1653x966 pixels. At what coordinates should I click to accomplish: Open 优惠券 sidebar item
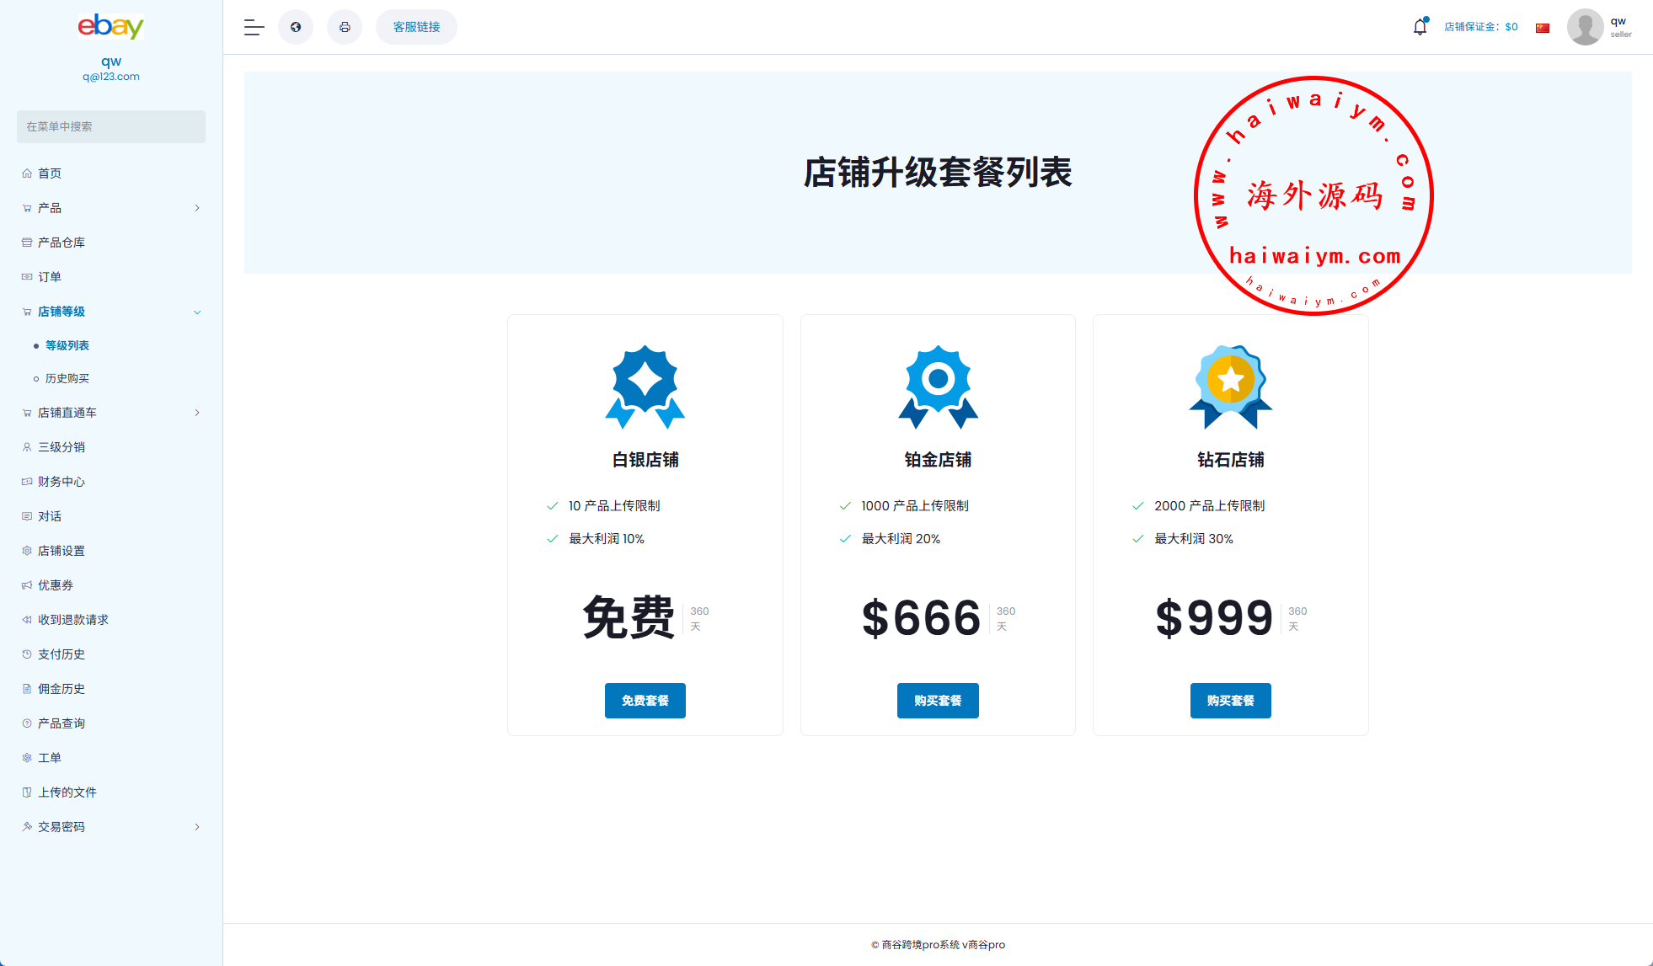pos(56,585)
